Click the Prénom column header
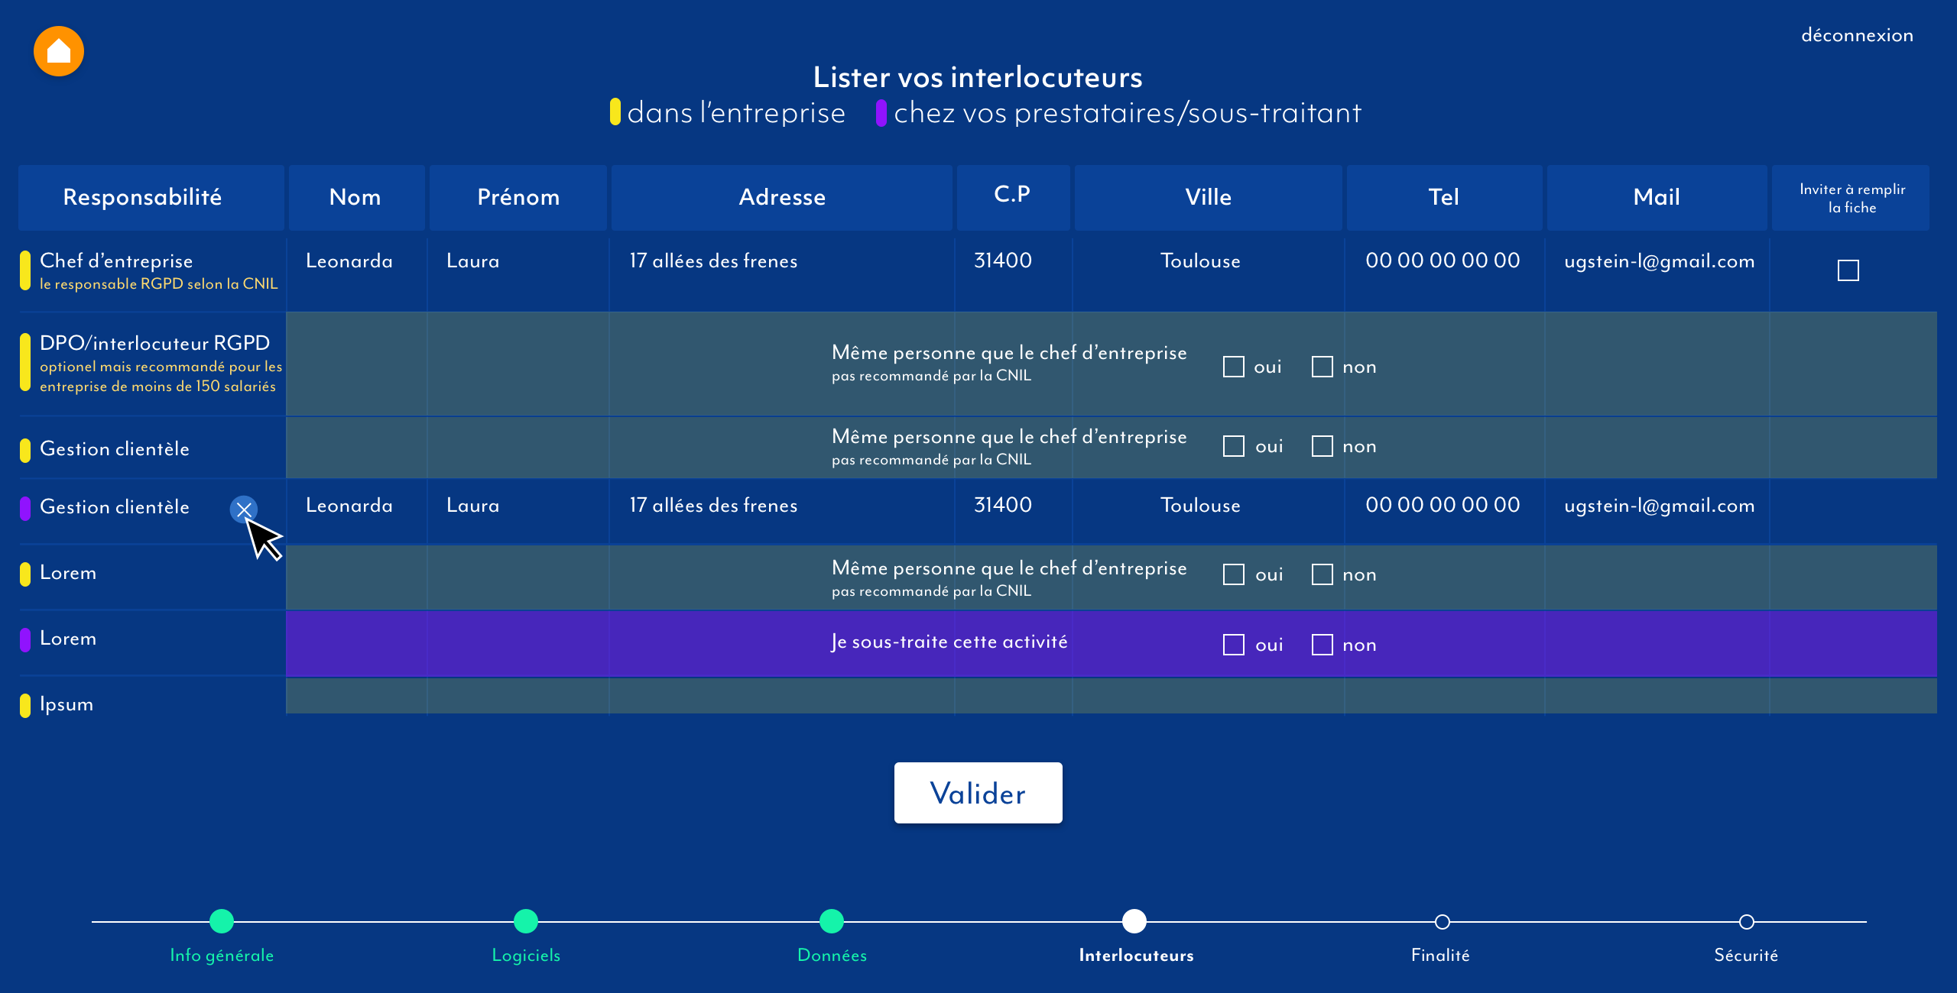The width and height of the screenshot is (1957, 993). (x=518, y=197)
